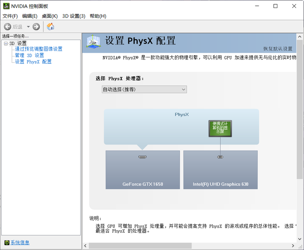Click 恢复默认设置 restore defaults link
Viewport: 304px width, 250px height.
[x=278, y=48]
